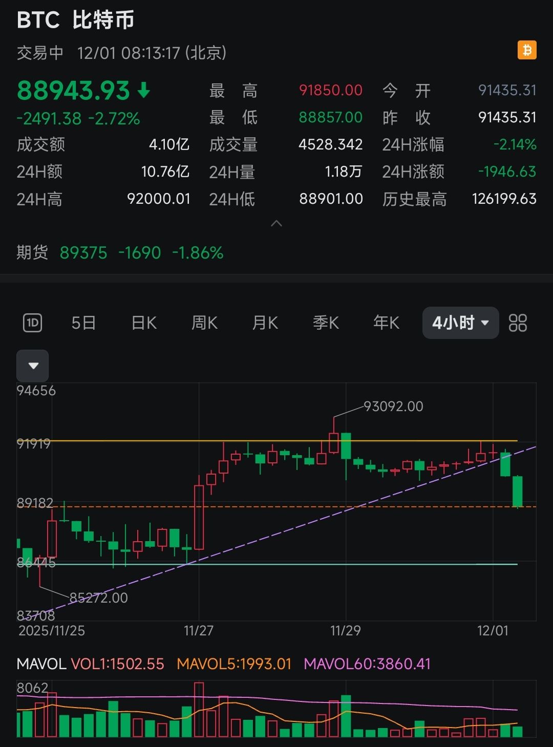Tap the 85272.00 low price label

tap(98, 598)
